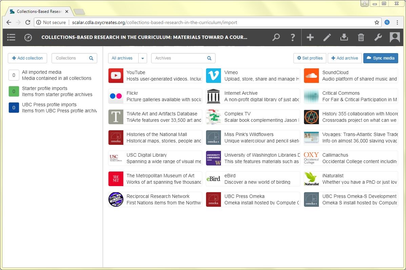Image resolution: width=406 pixels, height=270 pixels.
Task: Click the Set profiles button
Action: coord(310,58)
